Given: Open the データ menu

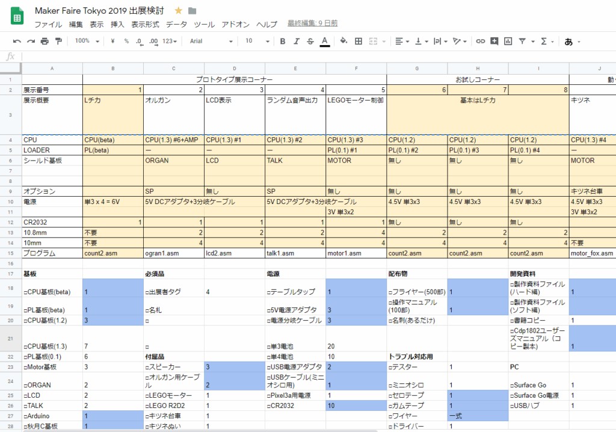Looking at the screenshot, I should pyautogui.click(x=176, y=25).
